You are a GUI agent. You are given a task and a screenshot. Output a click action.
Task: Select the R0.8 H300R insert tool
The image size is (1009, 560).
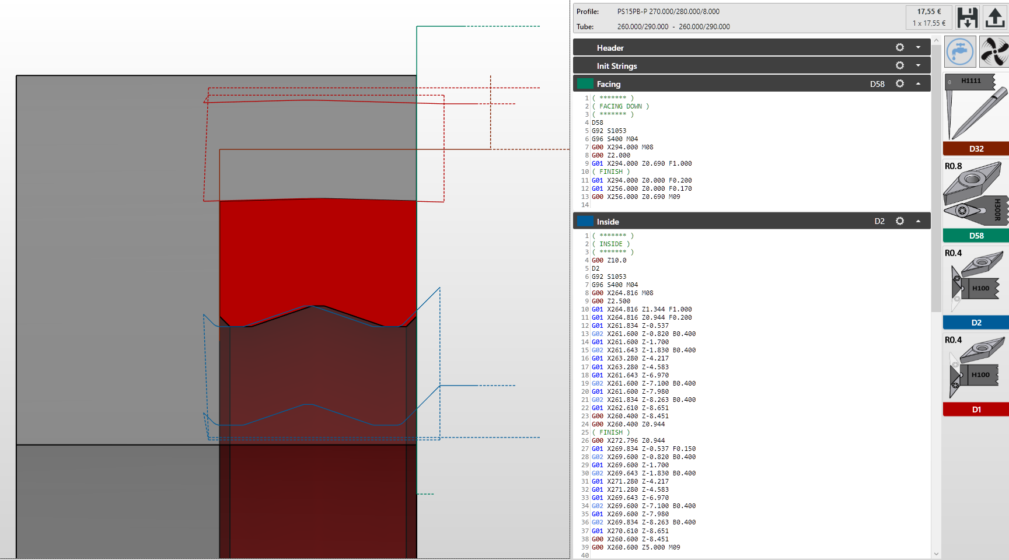[976, 195]
